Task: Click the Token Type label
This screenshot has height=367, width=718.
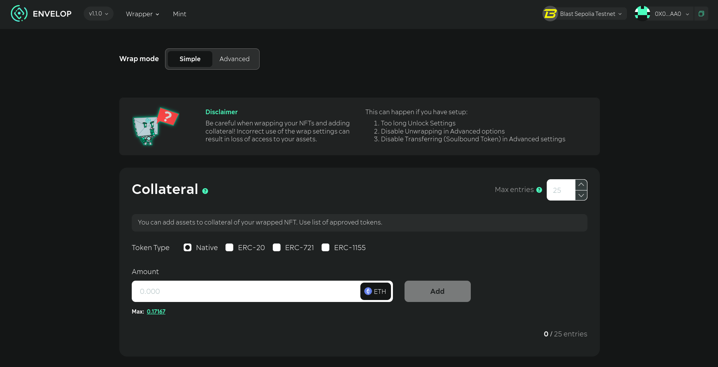Action: click(x=150, y=247)
